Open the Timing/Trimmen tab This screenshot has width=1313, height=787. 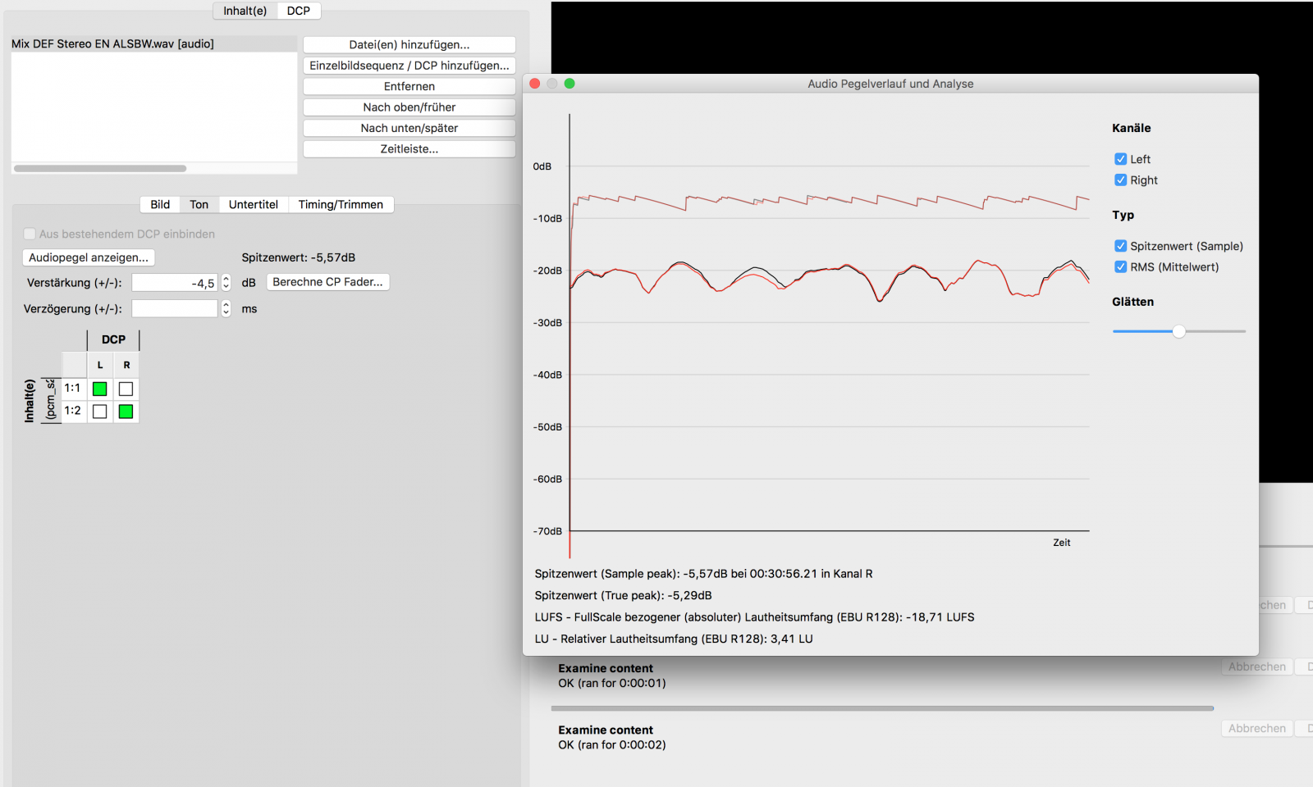coord(341,205)
